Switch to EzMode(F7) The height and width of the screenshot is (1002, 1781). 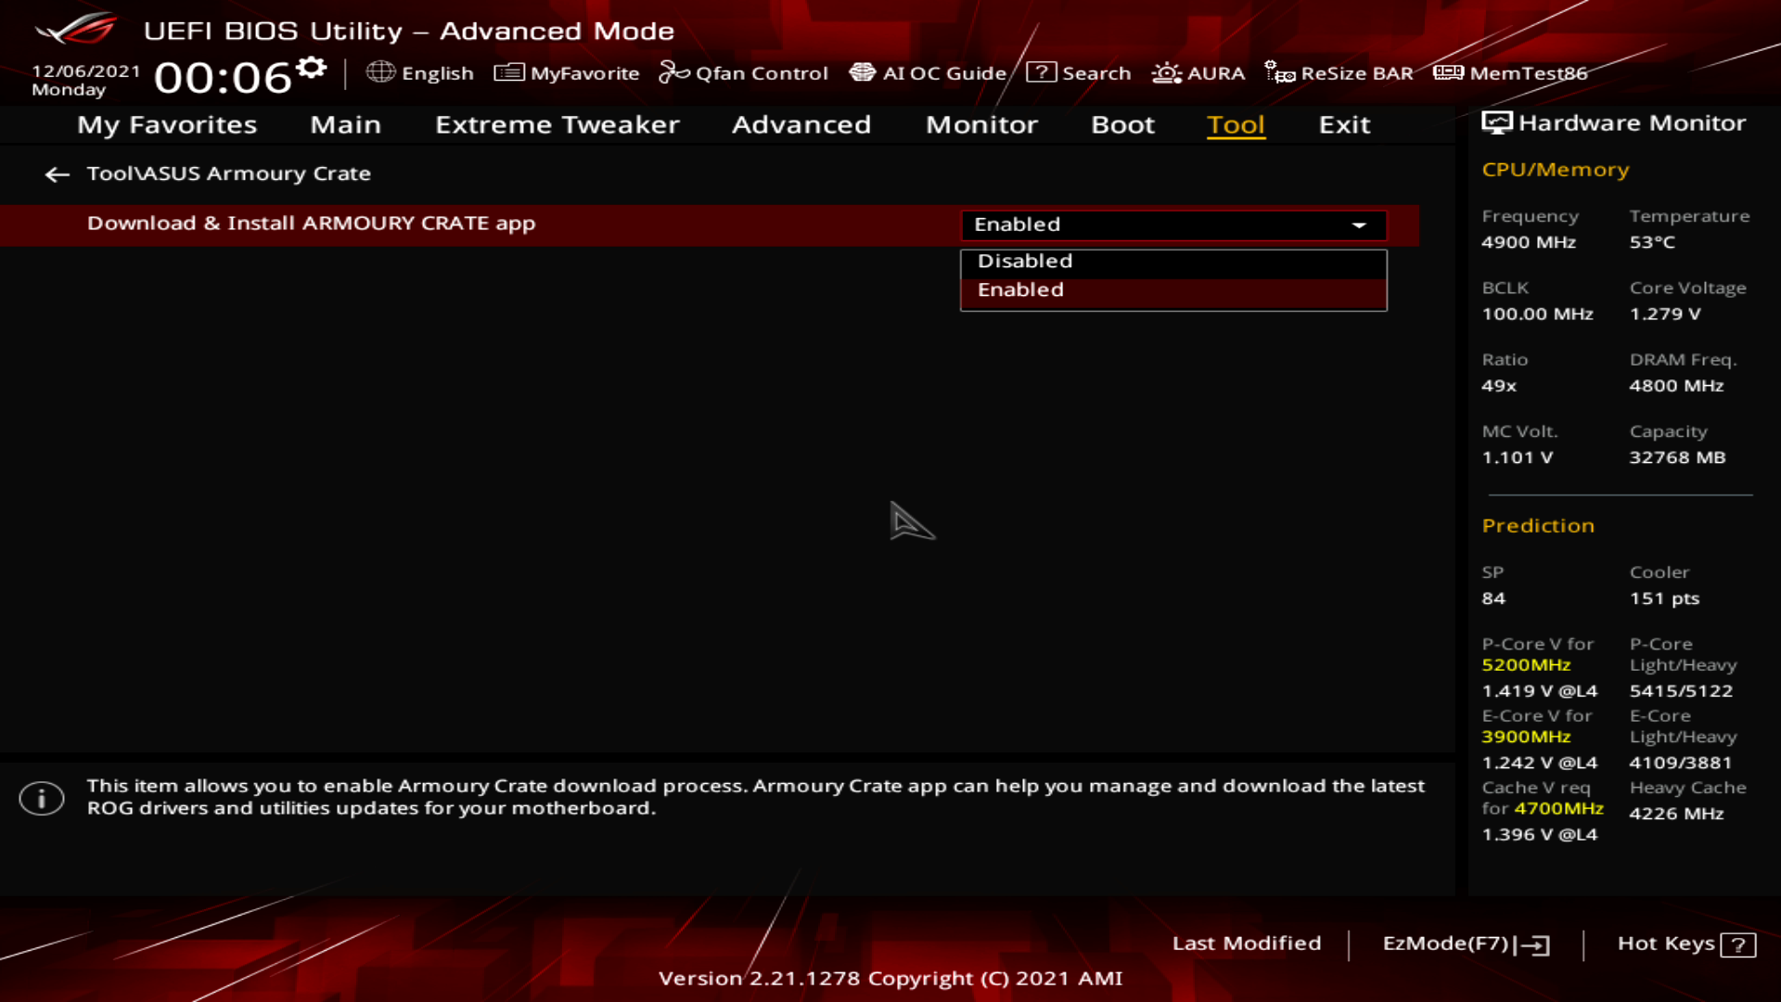(1465, 944)
